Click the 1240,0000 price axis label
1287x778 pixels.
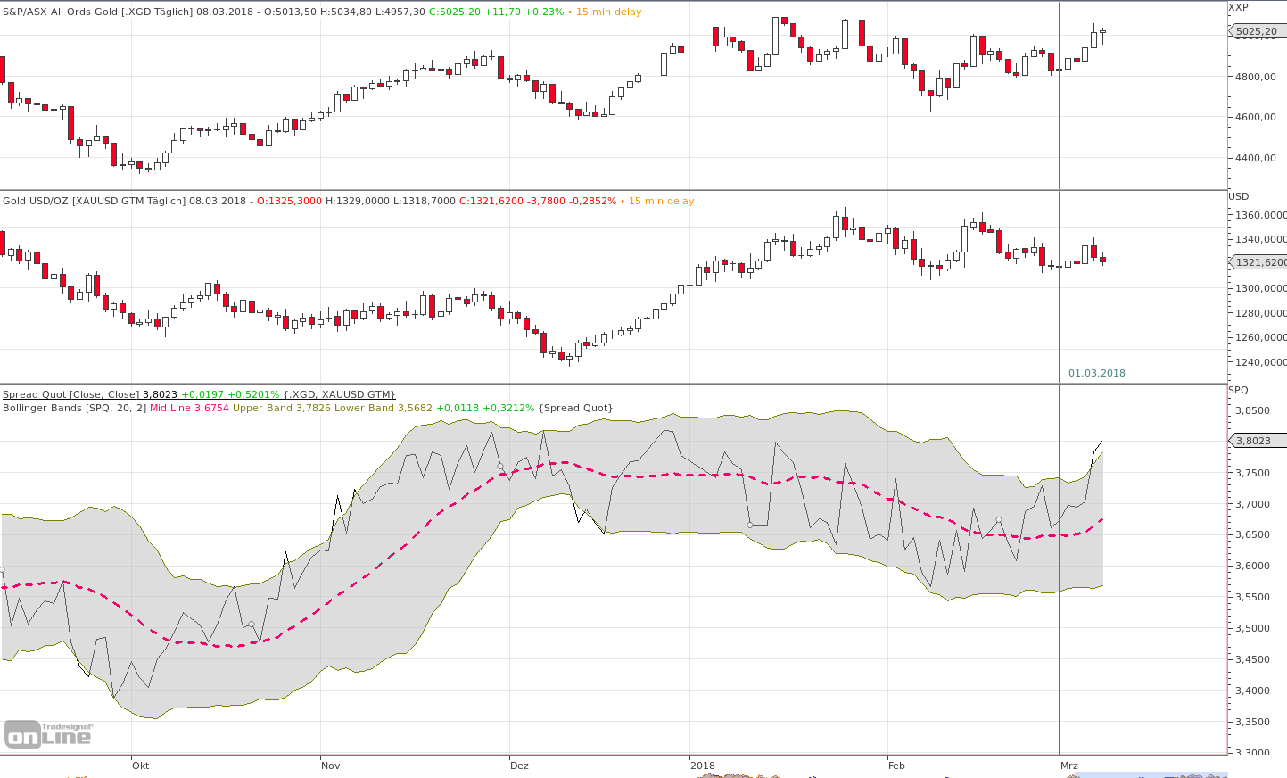[1261, 362]
